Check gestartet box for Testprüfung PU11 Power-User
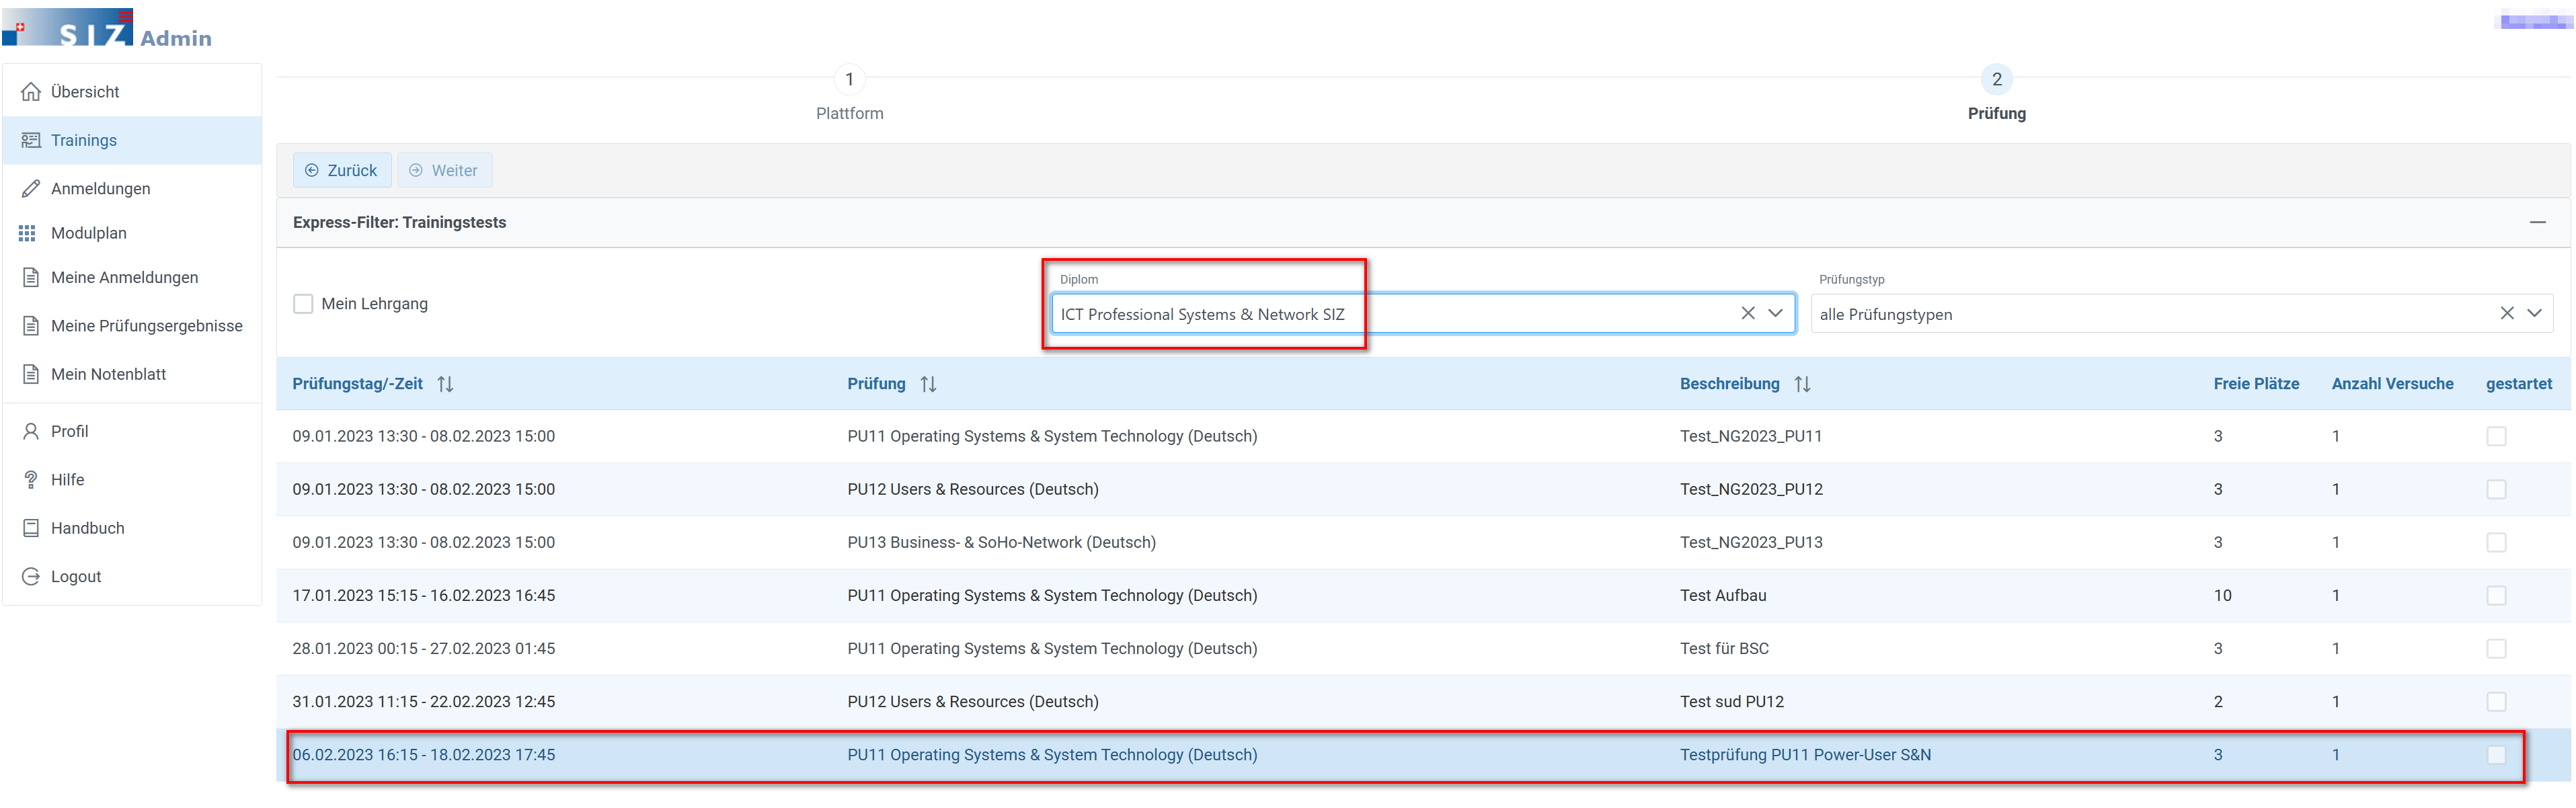 click(x=2496, y=755)
